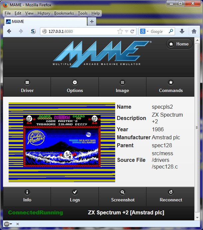Open the Edit menu
This screenshot has width=203, height=230.
tap(18, 13)
